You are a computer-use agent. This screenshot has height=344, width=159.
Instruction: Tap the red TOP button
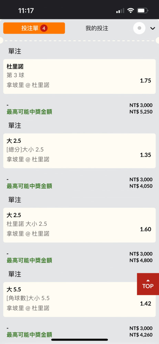148,284
